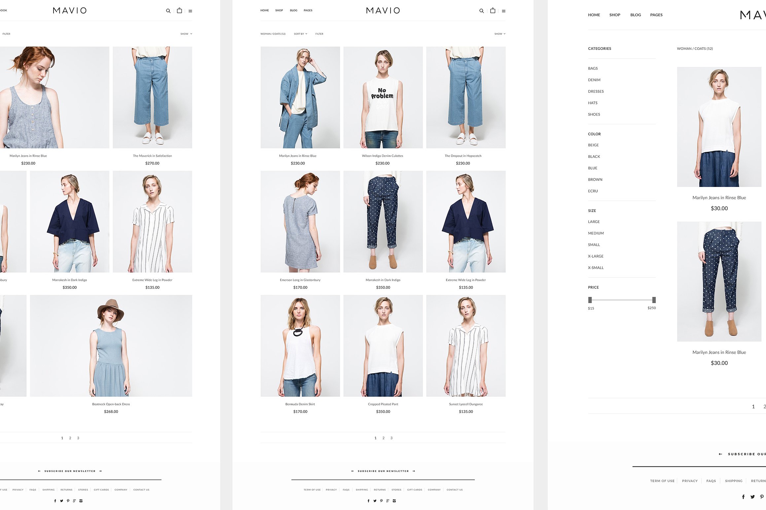Expand the SHOW dropdown
The image size is (766, 510).
[x=499, y=34]
